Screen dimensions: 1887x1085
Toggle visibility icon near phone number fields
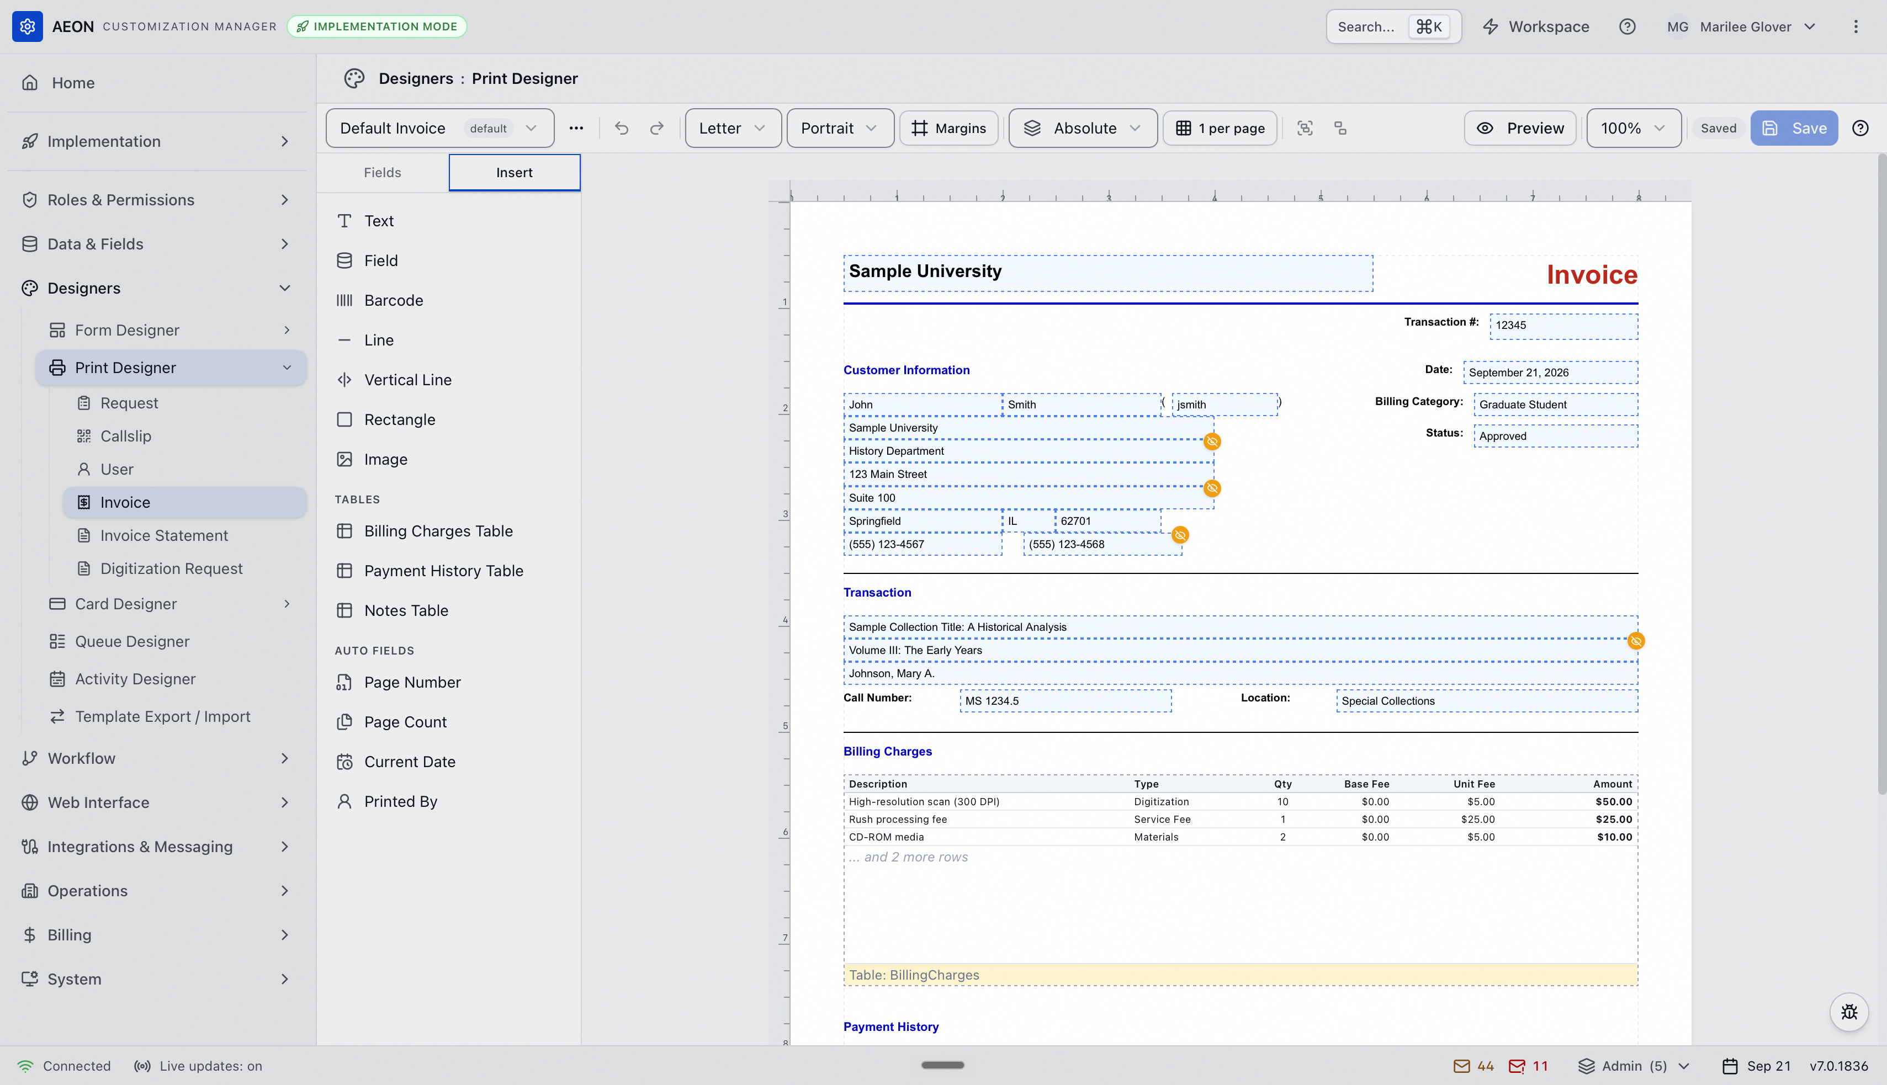1180,535
